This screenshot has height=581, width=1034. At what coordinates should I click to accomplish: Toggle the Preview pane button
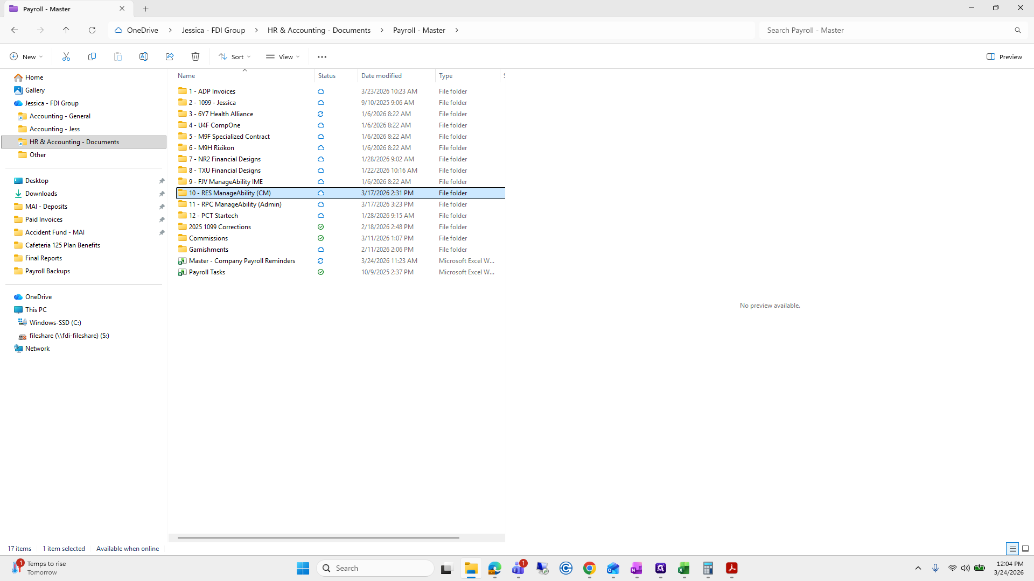(1004, 56)
